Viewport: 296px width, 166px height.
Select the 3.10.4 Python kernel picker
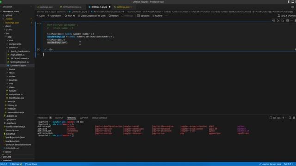(287, 16)
